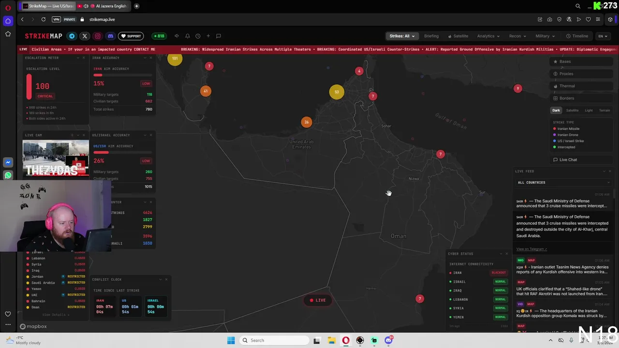Viewport: 619px width, 348px height.
Task: Open the Discord icon in header
Action: [x=111, y=36]
